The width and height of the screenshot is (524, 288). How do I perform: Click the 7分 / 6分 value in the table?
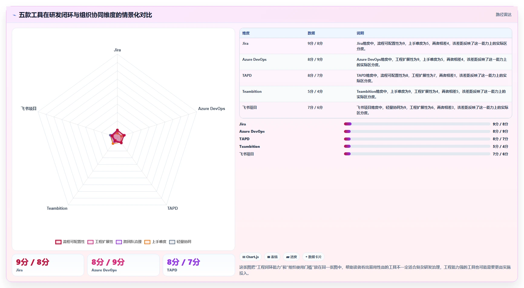click(x=315, y=108)
